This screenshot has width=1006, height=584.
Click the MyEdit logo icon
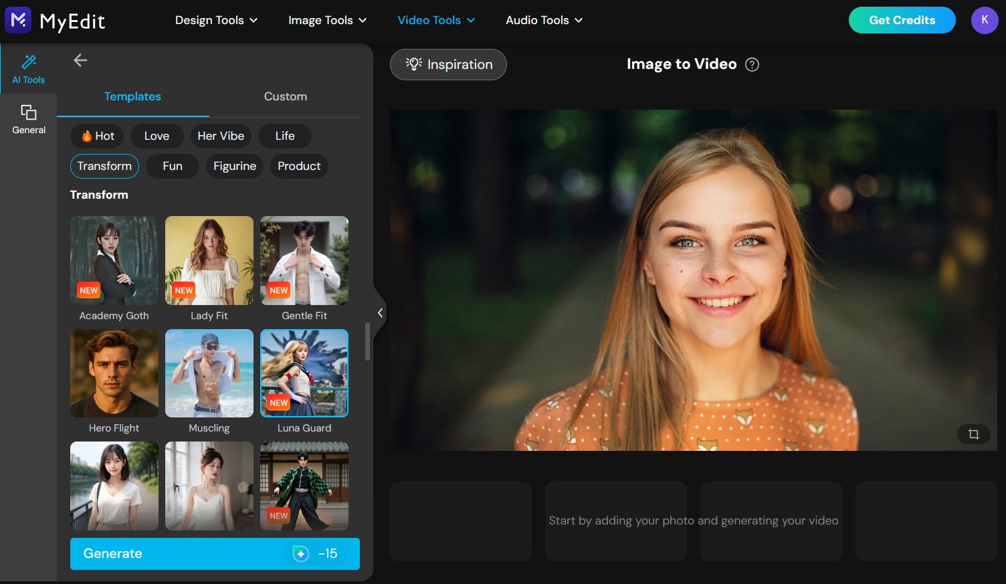[x=18, y=20]
